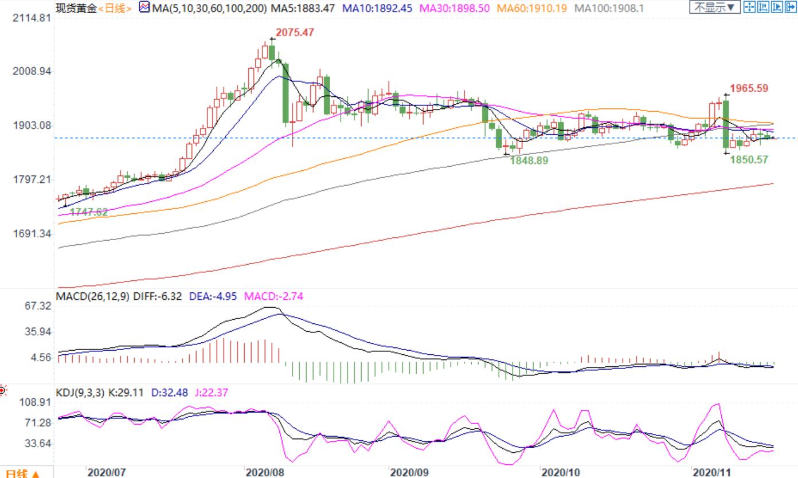Click the expand chart playback icon
Screen dimensions: 798x478
pos(777,7)
